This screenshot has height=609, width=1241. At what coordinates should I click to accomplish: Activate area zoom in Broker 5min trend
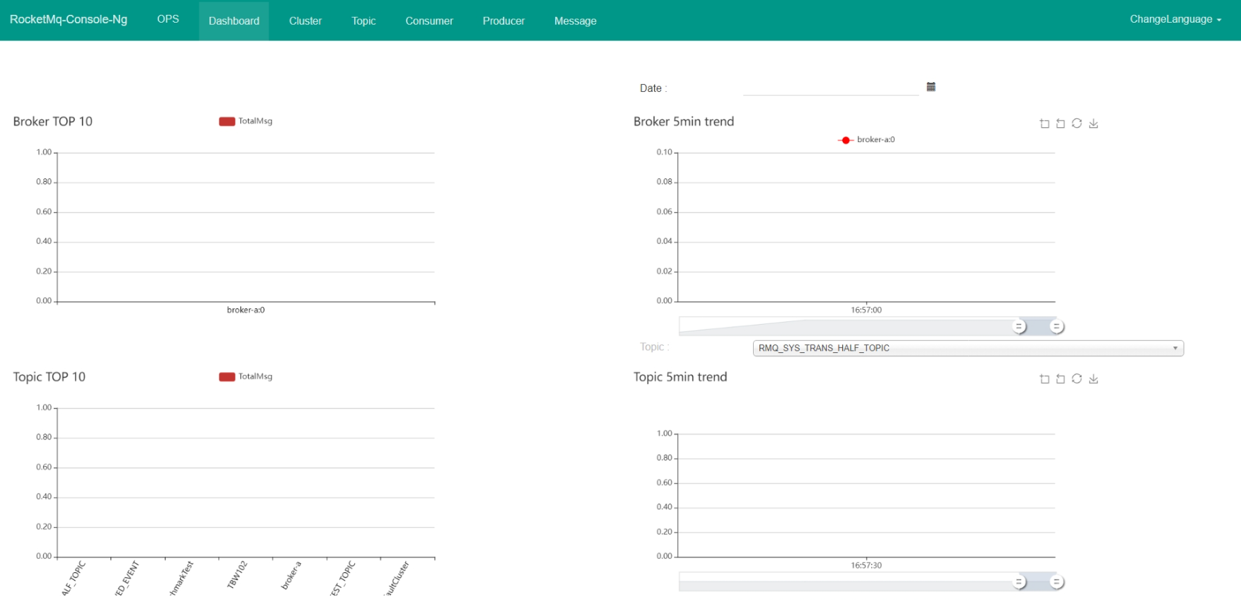tap(1044, 124)
